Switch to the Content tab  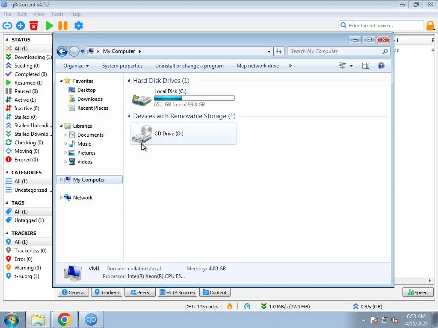(215, 292)
